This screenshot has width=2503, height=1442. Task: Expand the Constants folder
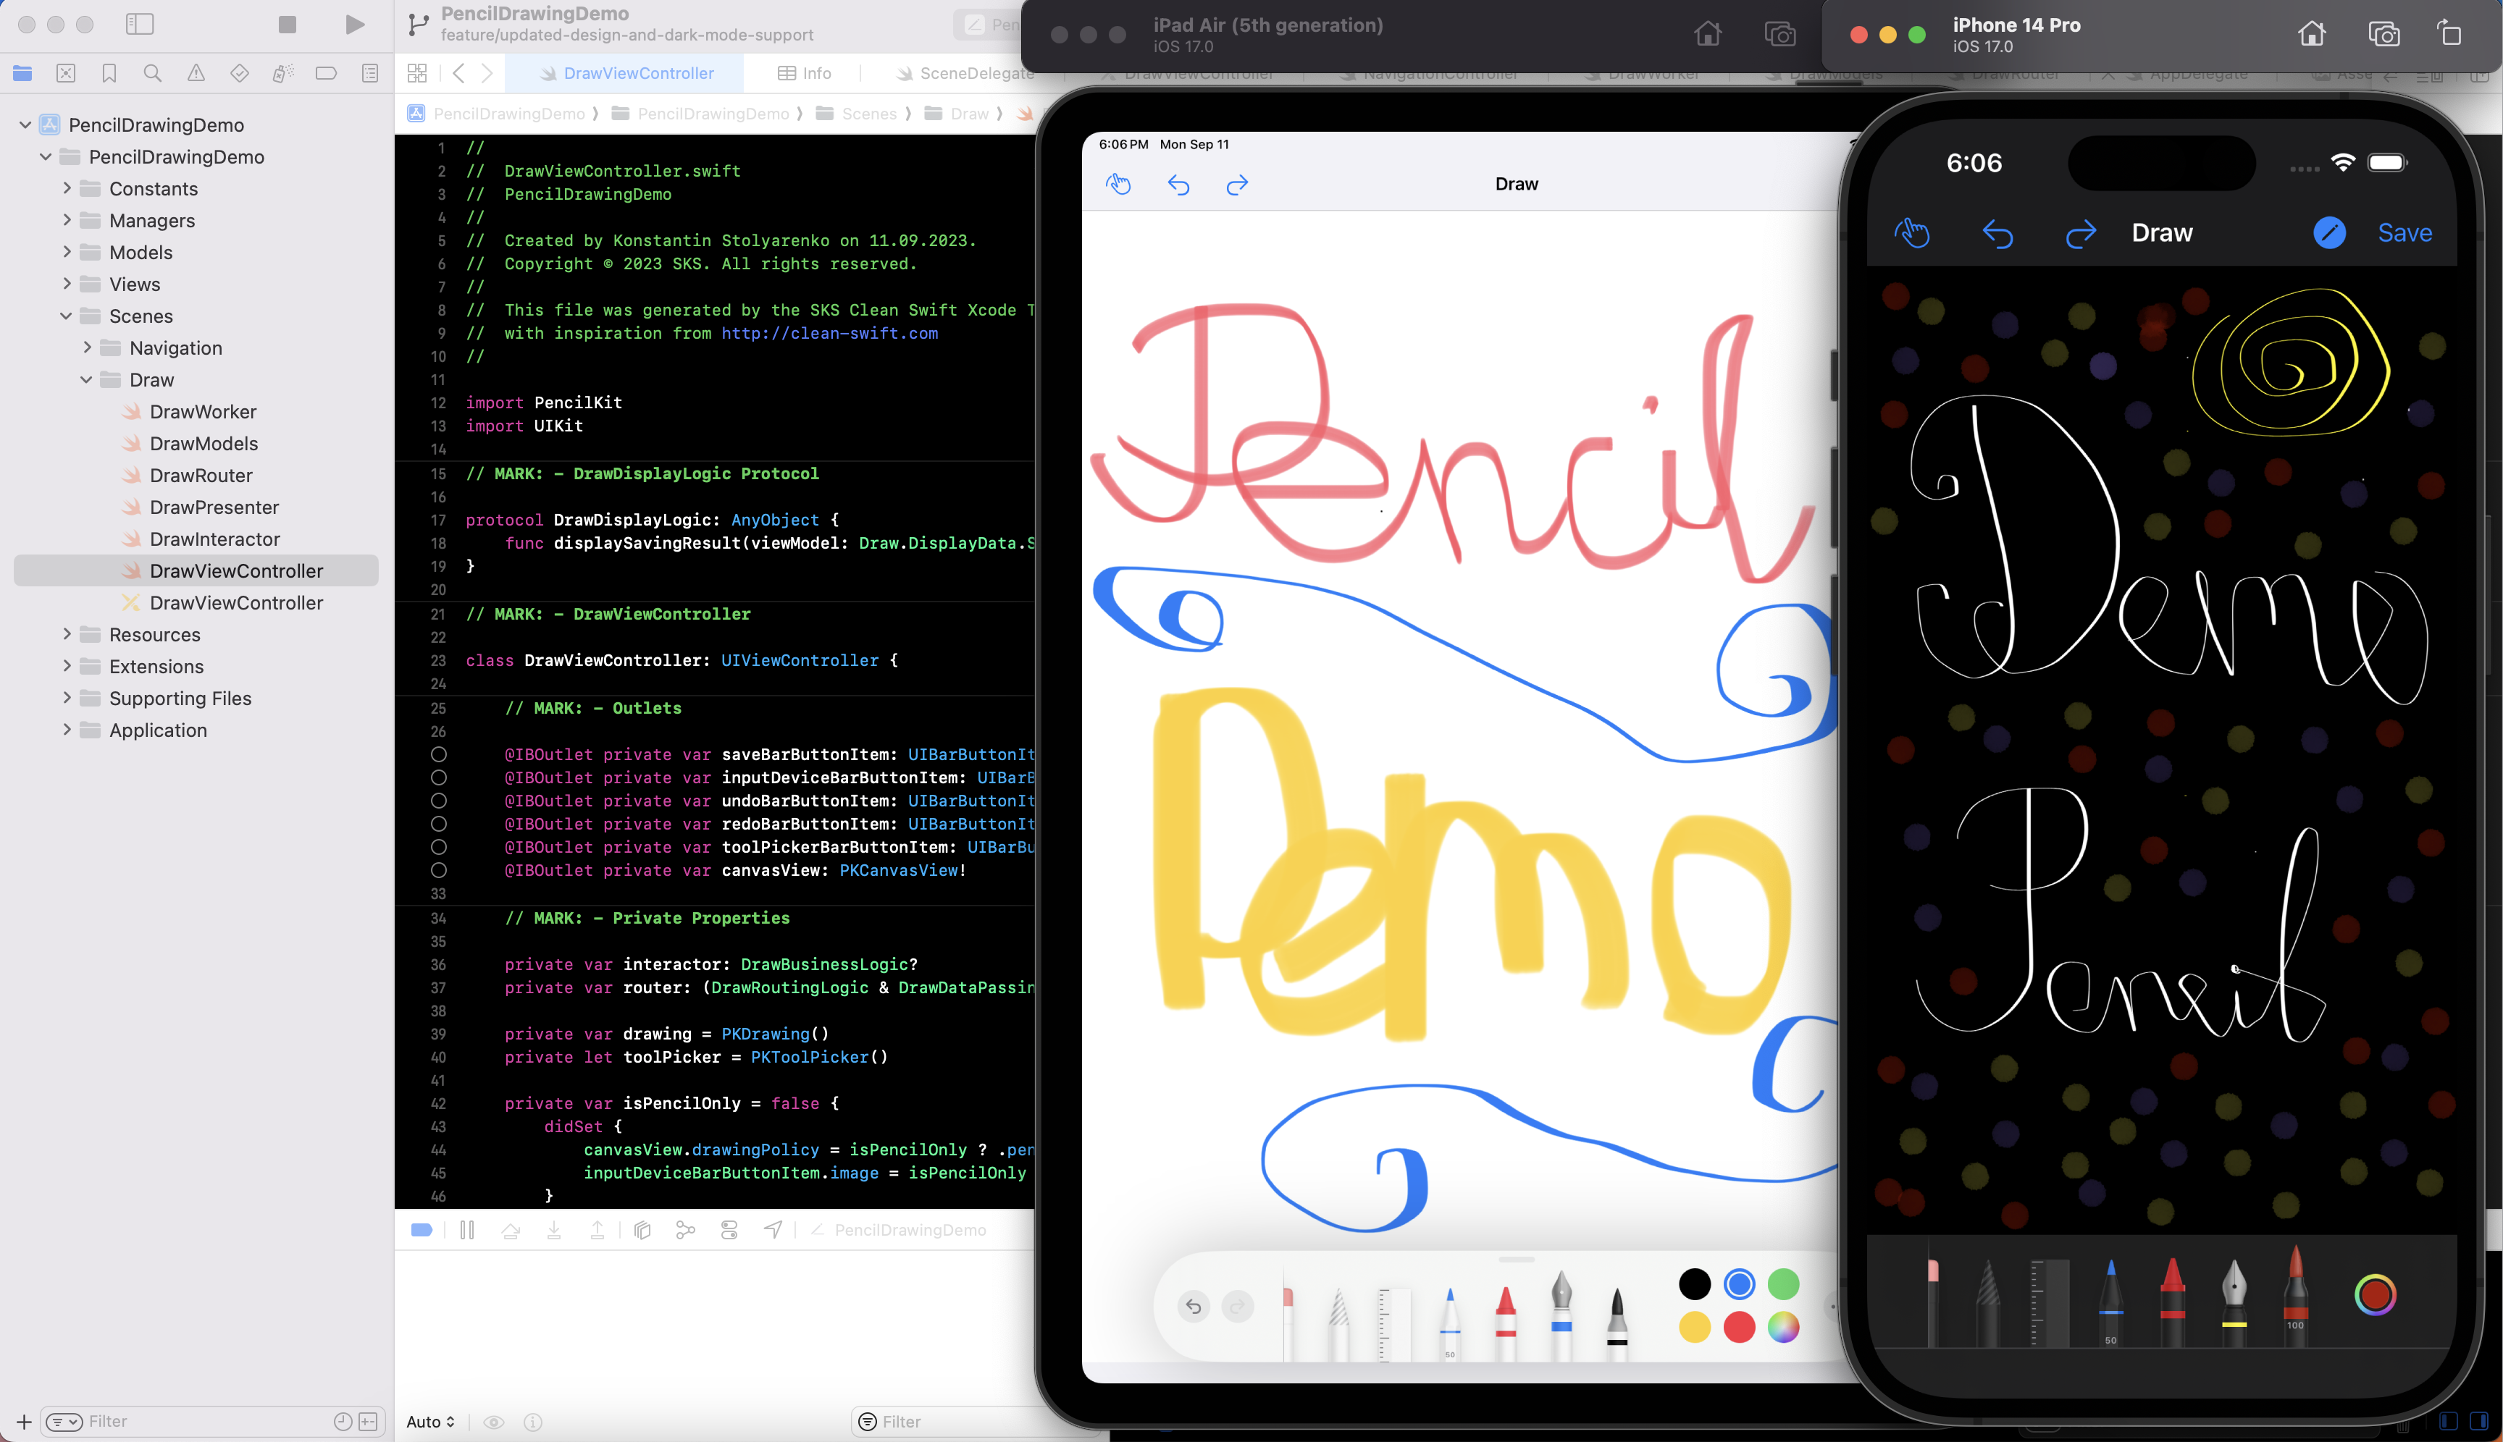click(67, 188)
